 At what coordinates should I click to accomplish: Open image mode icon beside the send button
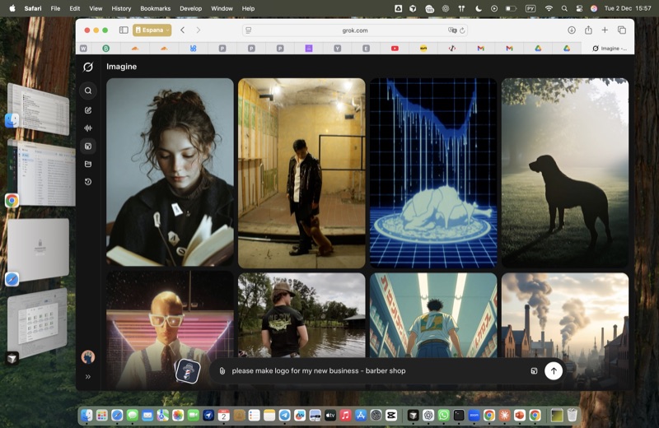click(534, 371)
